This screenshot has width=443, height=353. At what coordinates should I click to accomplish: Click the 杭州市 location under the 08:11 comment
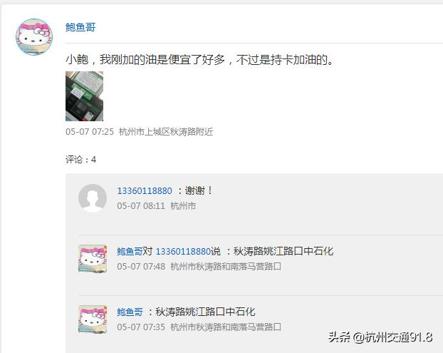point(183,205)
